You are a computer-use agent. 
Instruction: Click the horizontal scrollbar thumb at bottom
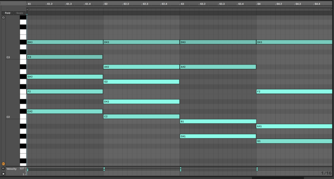point(278,178)
